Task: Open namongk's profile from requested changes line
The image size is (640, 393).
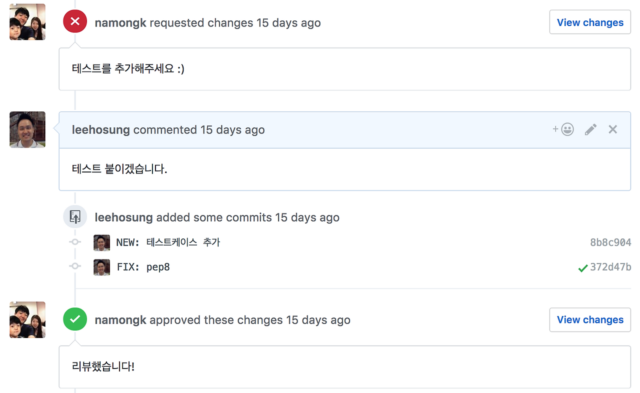Action: (x=120, y=23)
